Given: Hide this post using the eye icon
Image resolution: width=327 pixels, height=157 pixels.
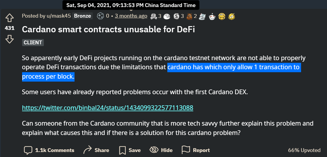Looking at the screenshot, I should pos(161,150).
